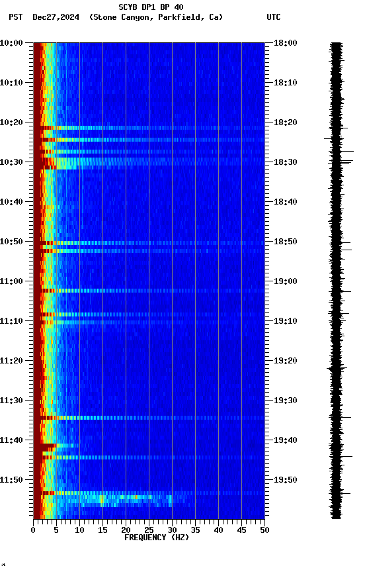Click the UTC time label '19:40'
This screenshot has width=365, height=572.
point(286,440)
